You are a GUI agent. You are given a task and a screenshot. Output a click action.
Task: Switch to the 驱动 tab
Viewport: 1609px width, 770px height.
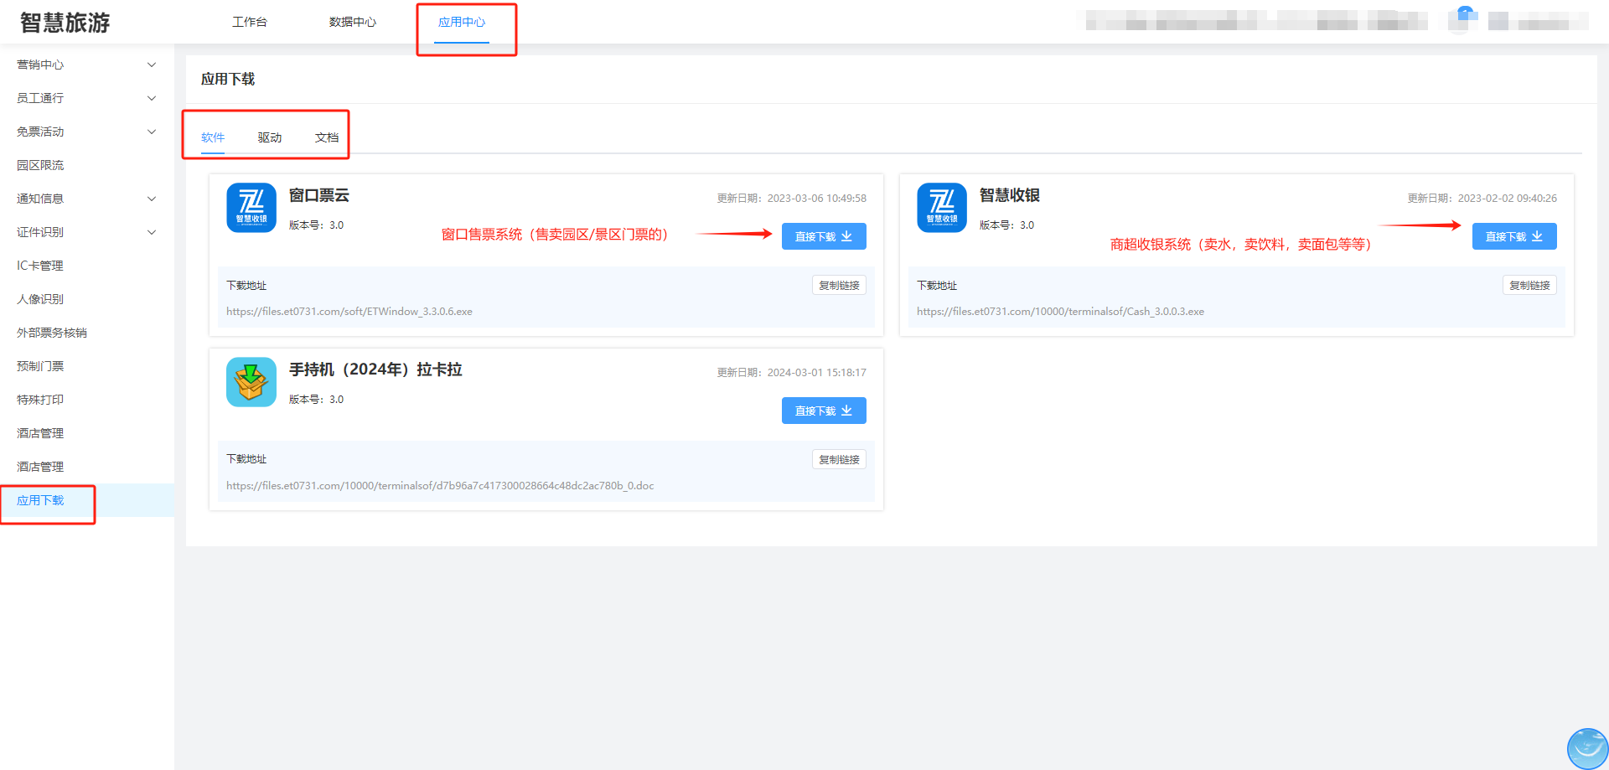(269, 137)
